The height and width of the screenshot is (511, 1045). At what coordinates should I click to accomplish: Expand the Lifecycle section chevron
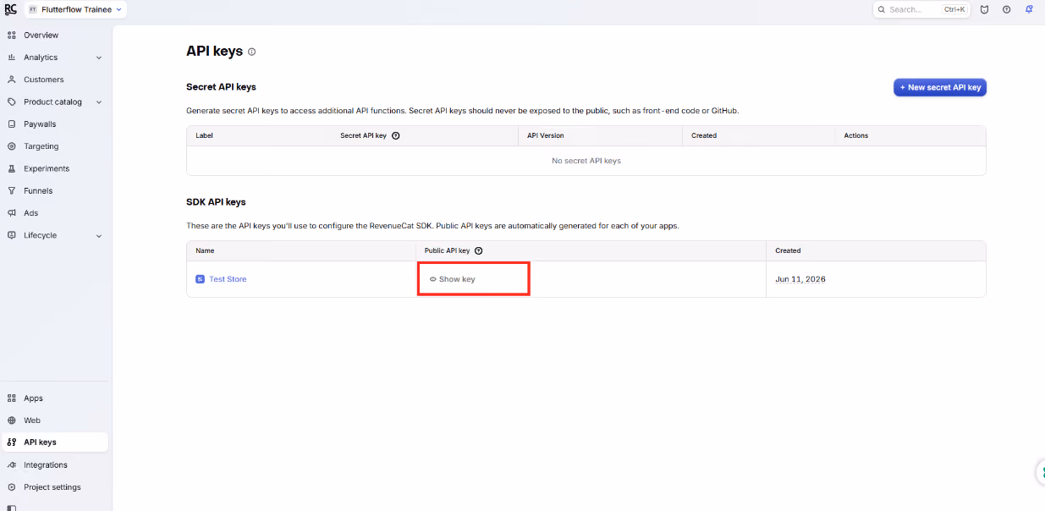(99, 236)
